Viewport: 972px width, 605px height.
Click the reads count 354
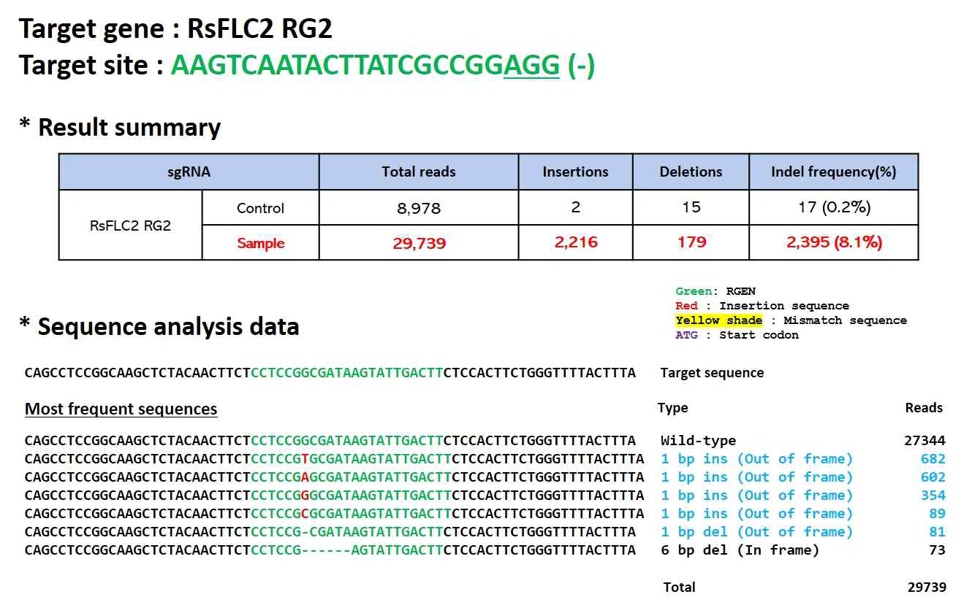click(933, 496)
